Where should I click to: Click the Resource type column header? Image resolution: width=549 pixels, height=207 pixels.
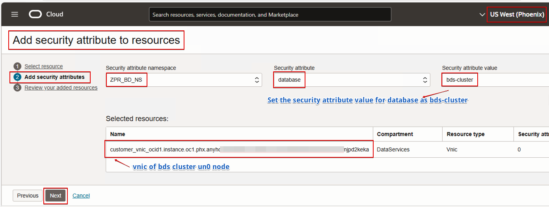click(x=465, y=134)
